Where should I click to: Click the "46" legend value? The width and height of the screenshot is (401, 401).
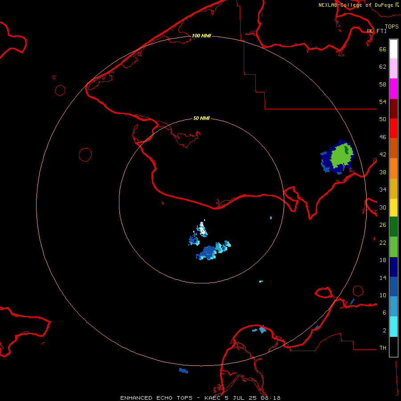pos(383,137)
